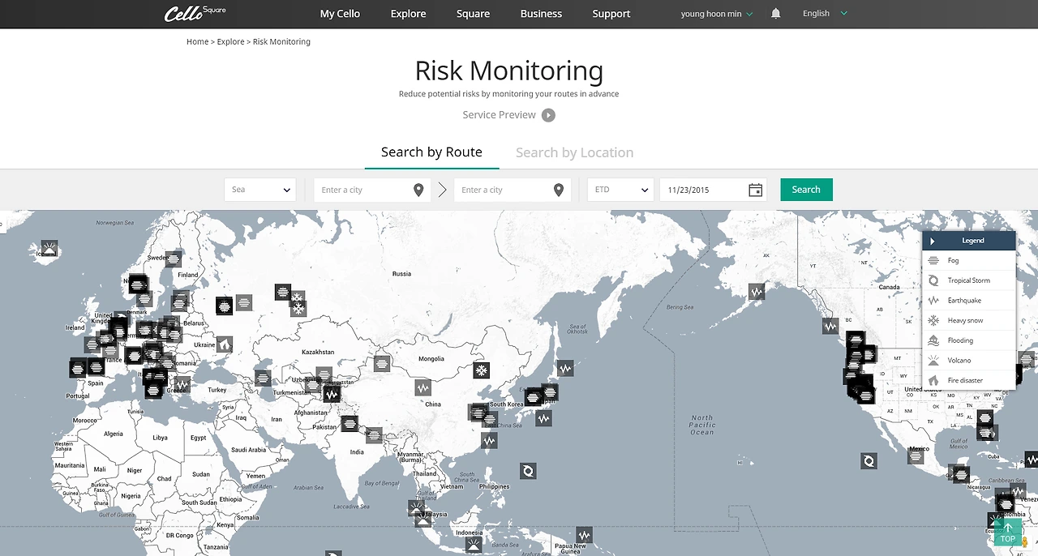The height and width of the screenshot is (556, 1038).
Task: Click the earthquake marker near Alaska
Action: pyautogui.click(x=757, y=291)
